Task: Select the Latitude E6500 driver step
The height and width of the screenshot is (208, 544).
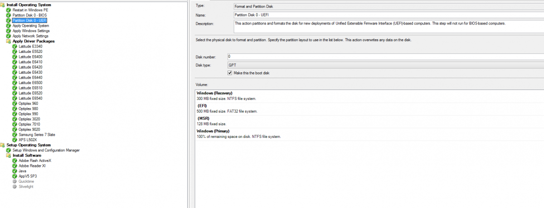Action: point(30,83)
